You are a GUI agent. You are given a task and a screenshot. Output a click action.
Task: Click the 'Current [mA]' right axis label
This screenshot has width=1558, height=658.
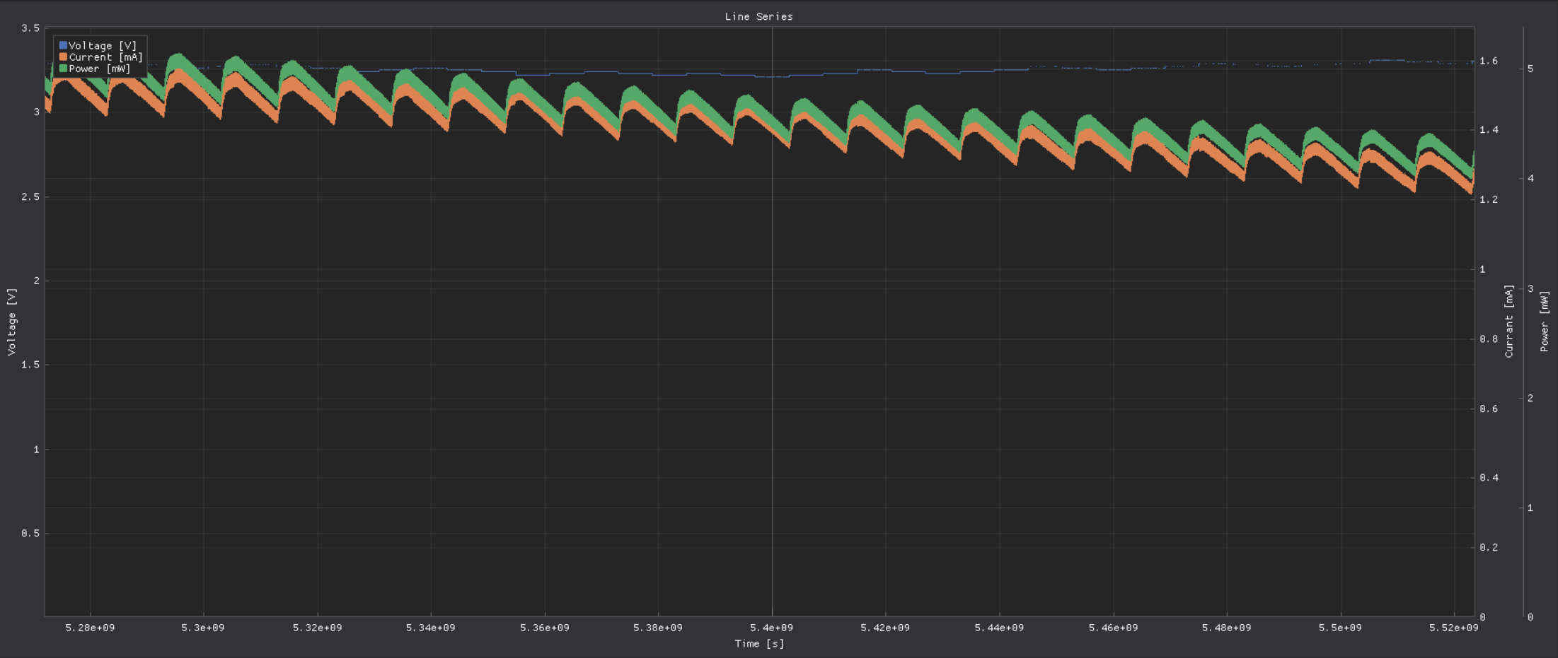(x=1508, y=321)
